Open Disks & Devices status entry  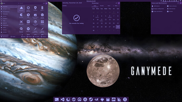click(x=172, y=6)
